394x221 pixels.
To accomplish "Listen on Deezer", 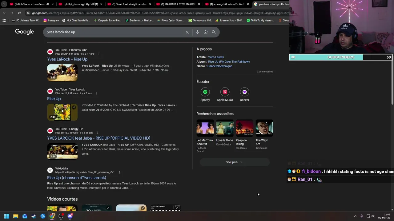I will click(244, 95).
